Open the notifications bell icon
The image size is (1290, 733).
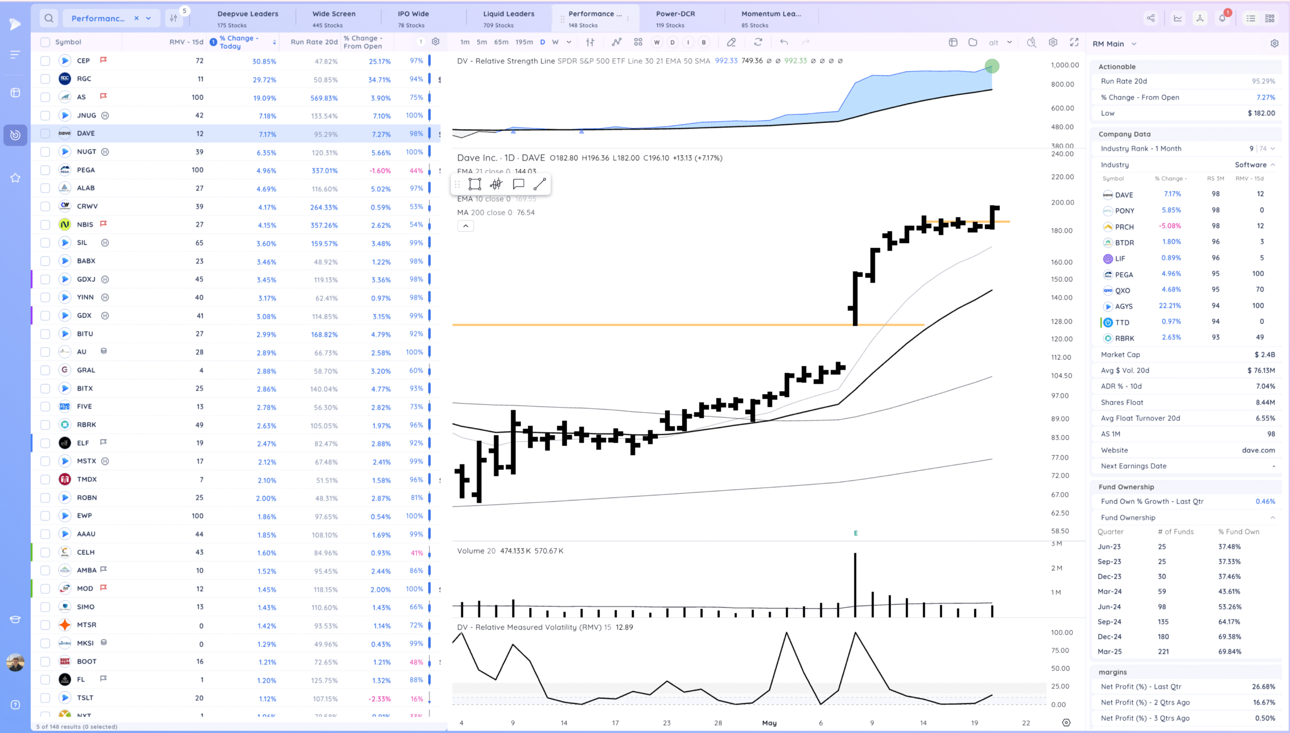(x=1222, y=18)
